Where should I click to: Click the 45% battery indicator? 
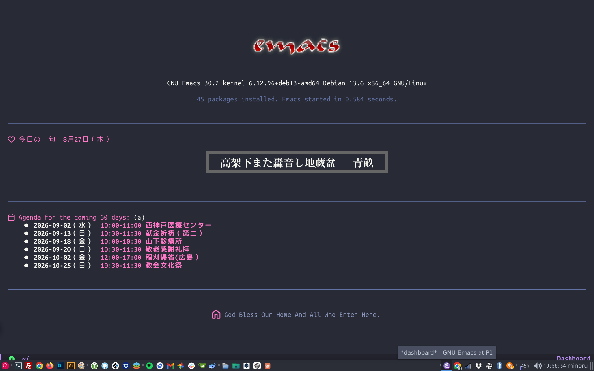point(525,366)
